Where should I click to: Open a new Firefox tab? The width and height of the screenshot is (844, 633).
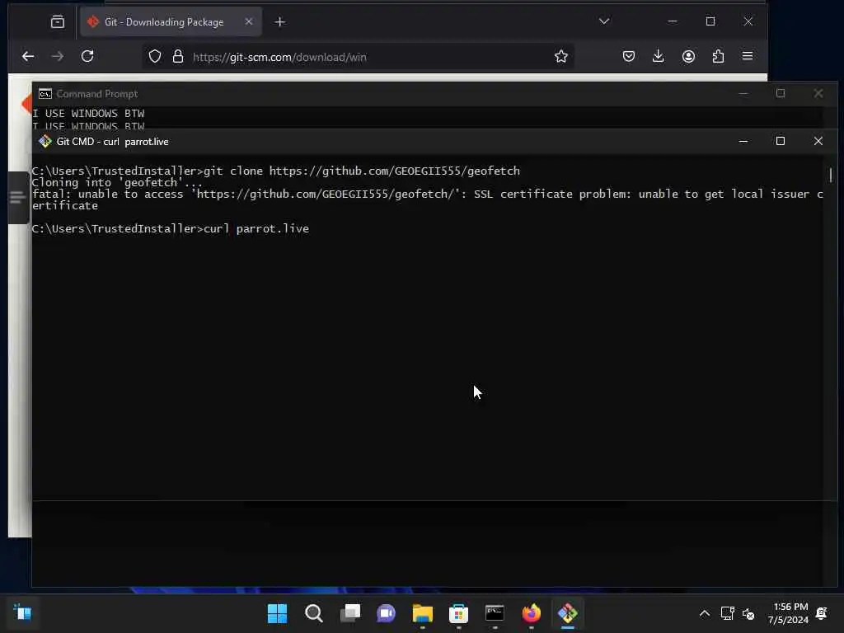point(279,21)
